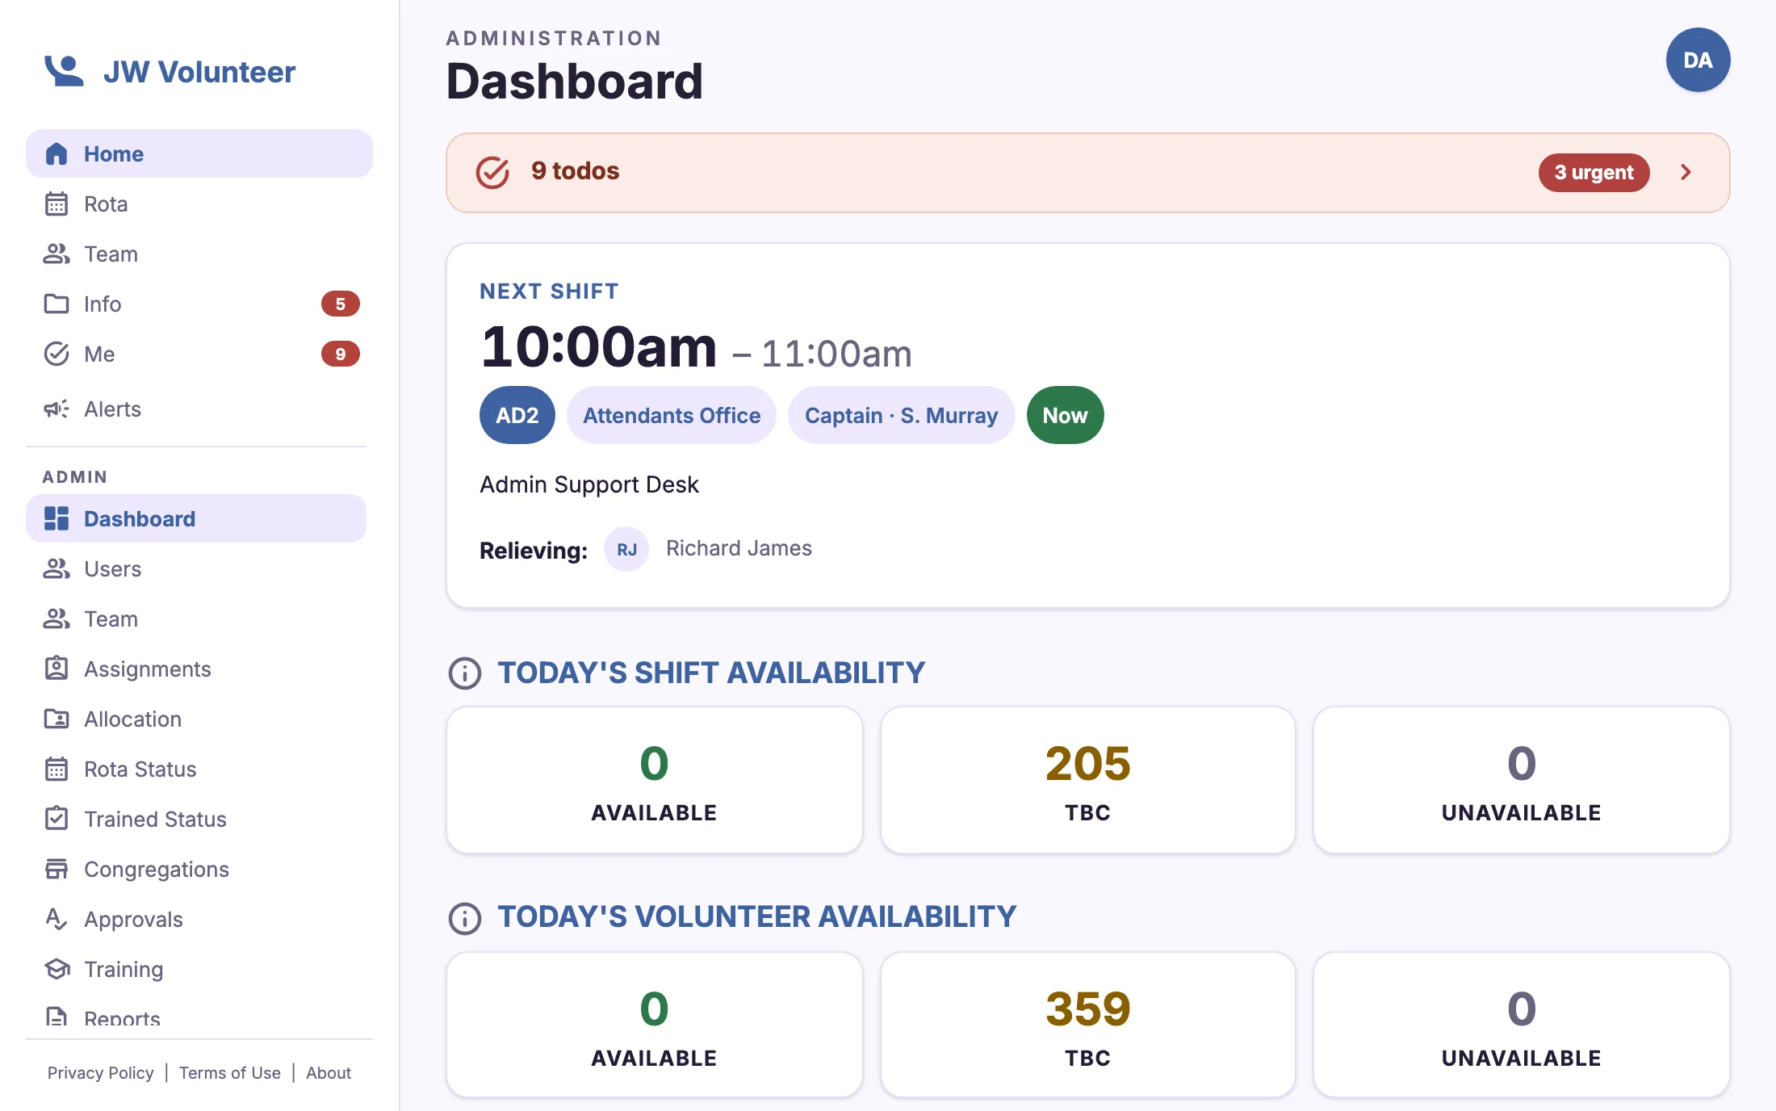Viewport: 1776px width, 1111px height.
Task: Click the 10:00am shift start time
Action: 599,346
